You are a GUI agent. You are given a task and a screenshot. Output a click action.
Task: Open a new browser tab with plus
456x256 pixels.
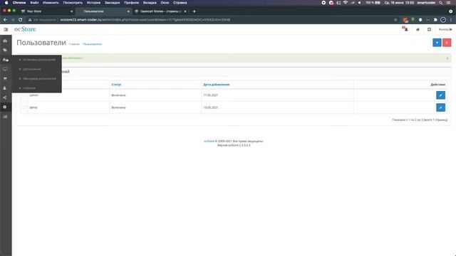[195, 11]
